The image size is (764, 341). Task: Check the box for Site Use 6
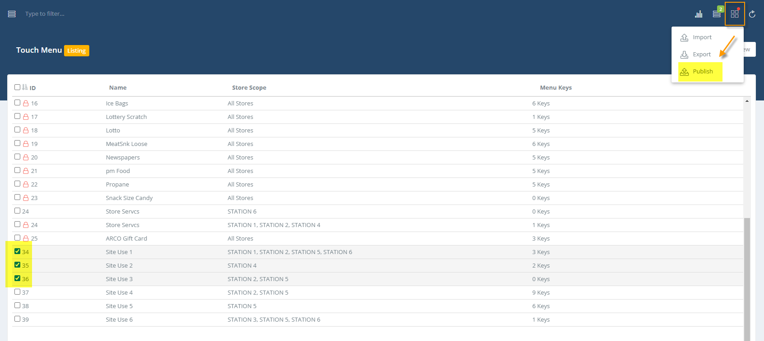17,319
